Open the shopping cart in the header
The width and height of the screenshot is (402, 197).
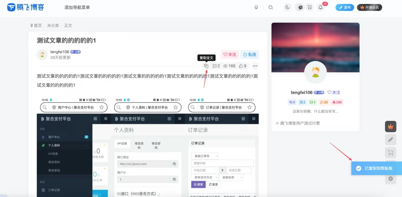309,7
